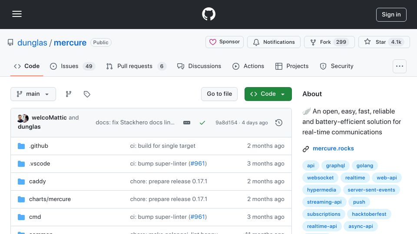View commit history via the clock icon
Image resolution: width=417 pixels, height=234 pixels.
click(x=279, y=123)
